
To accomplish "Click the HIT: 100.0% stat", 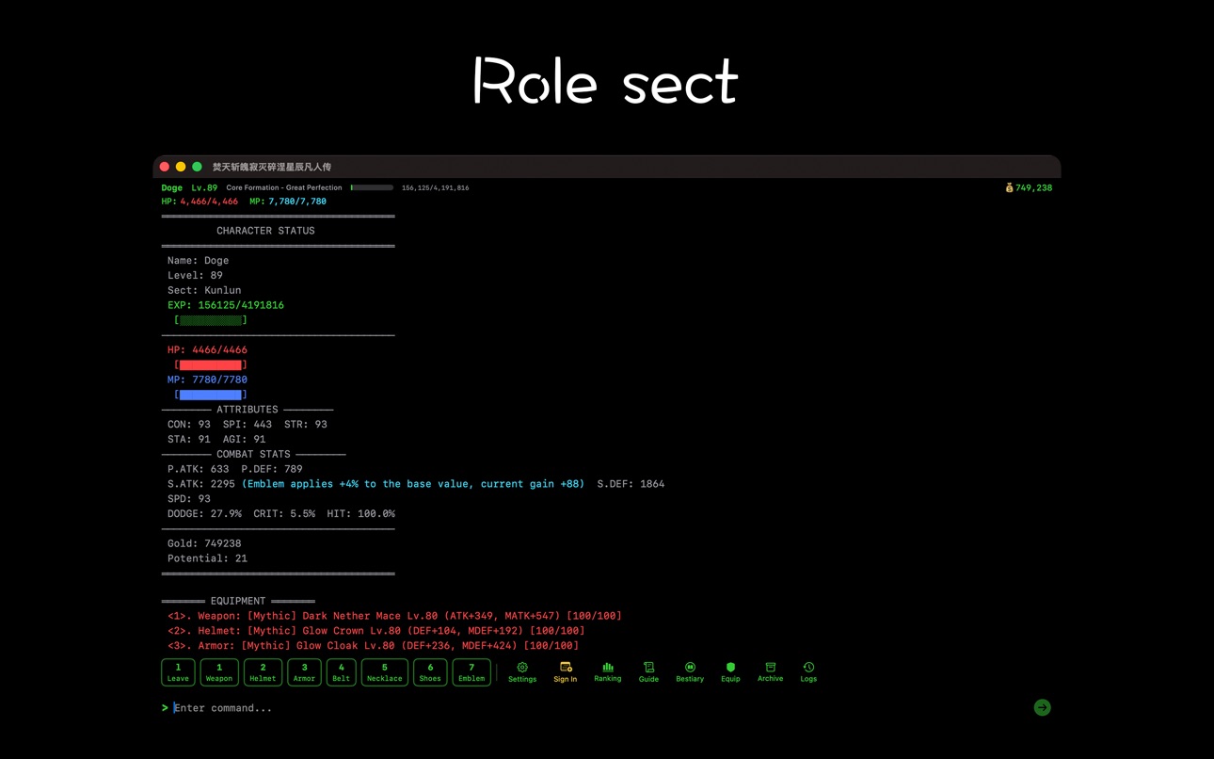I will click(361, 514).
